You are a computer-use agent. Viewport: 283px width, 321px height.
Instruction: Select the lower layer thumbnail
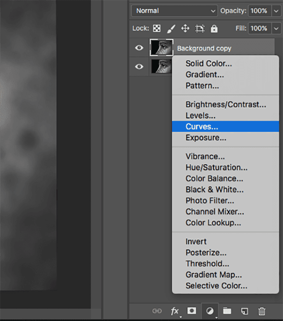click(161, 66)
